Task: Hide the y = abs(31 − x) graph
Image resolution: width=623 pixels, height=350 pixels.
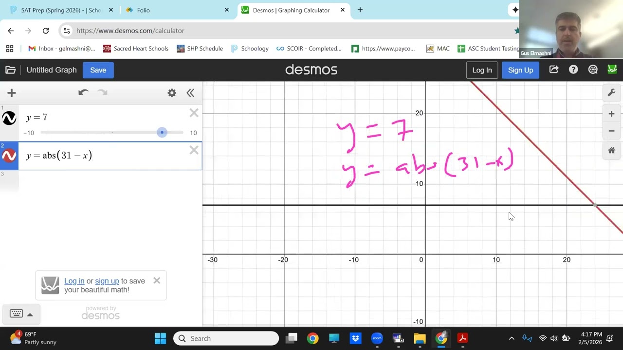Action: coord(9,156)
